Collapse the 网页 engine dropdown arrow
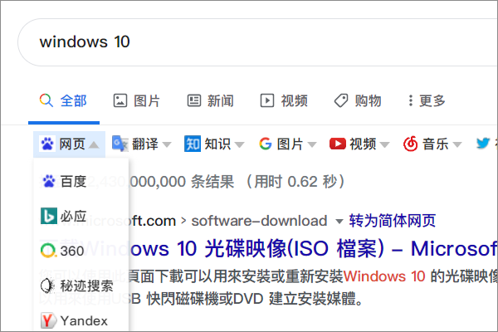Viewport: 498px width, 332px height. tap(94, 145)
